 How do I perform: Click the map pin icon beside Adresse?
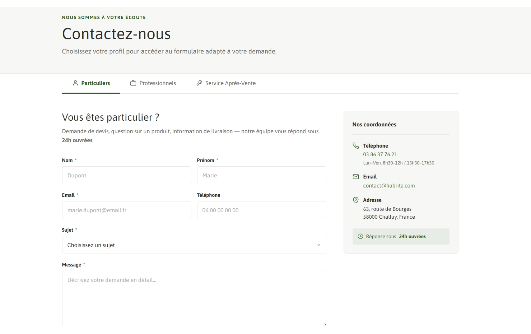356,200
